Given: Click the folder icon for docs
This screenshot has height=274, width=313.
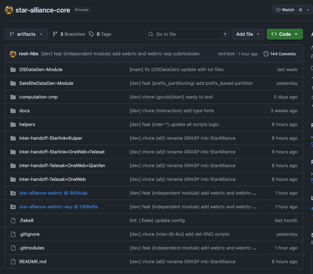Looking at the screenshot, I should click(13, 111).
